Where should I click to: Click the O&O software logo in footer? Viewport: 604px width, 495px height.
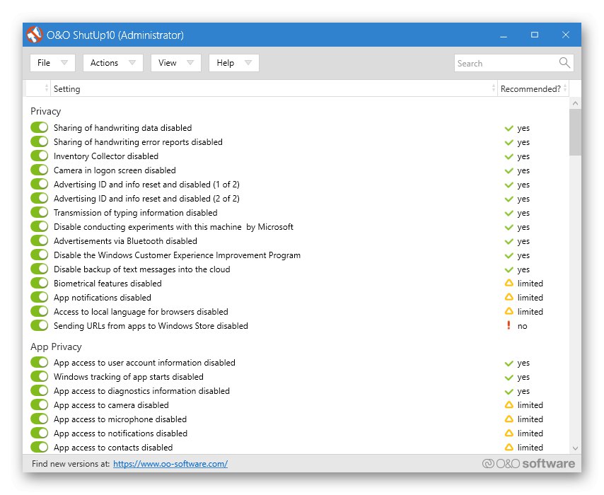(528, 464)
